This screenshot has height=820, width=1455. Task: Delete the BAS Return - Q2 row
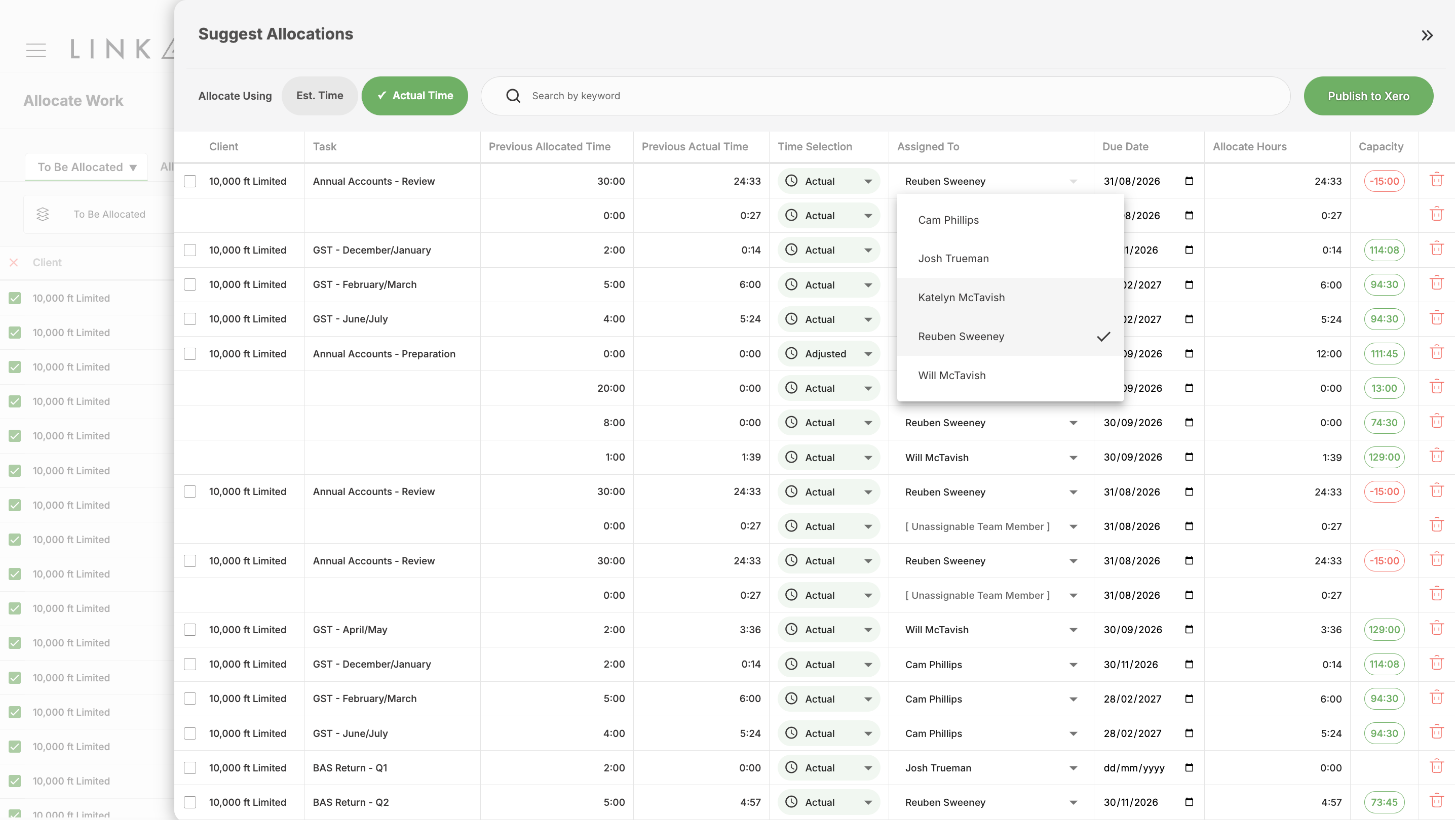[x=1436, y=801]
